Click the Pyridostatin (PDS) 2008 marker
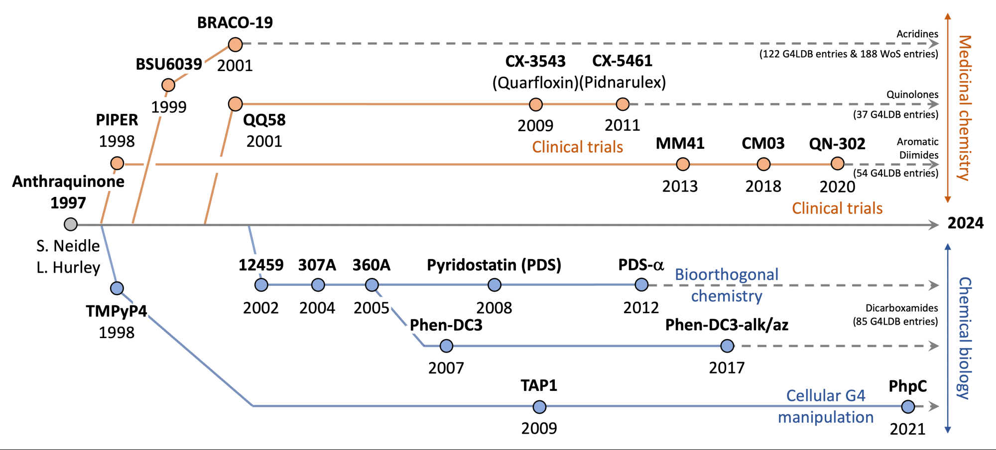The image size is (996, 450). tap(495, 285)
